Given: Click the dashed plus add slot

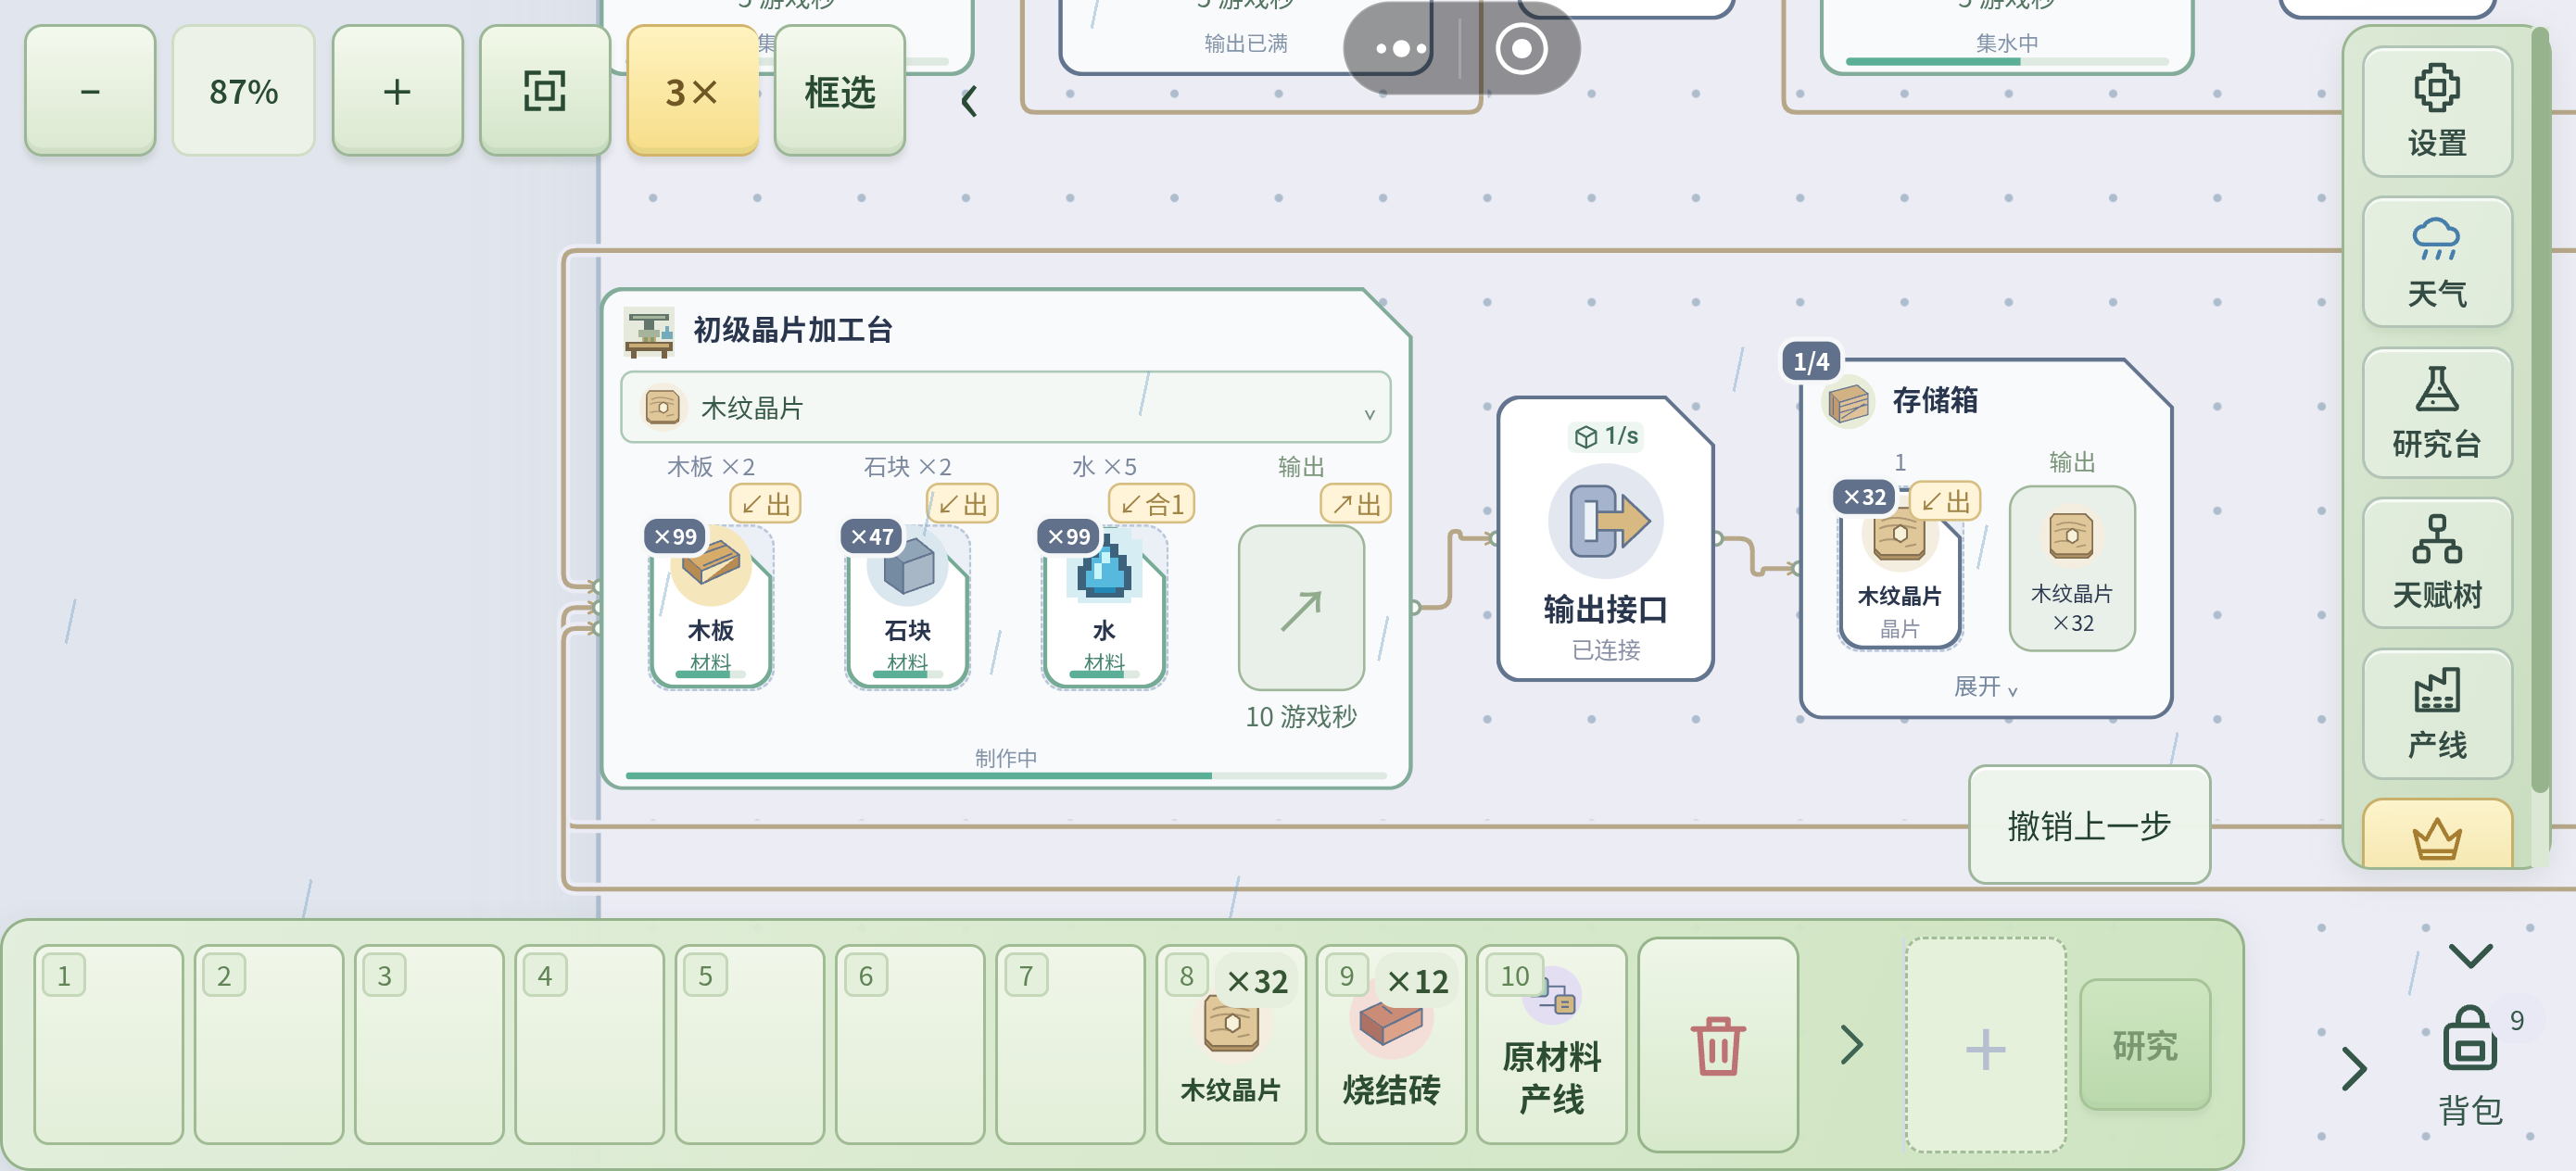Looking at the screenshot, I should point(1985,1047).
